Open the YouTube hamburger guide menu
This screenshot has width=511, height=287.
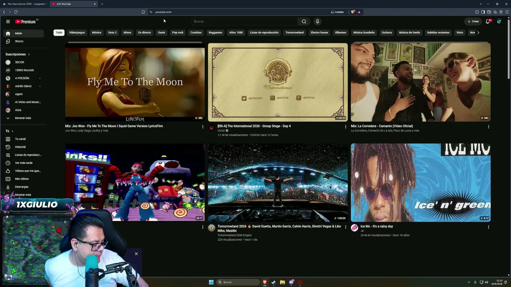click(x=8, y=22)
